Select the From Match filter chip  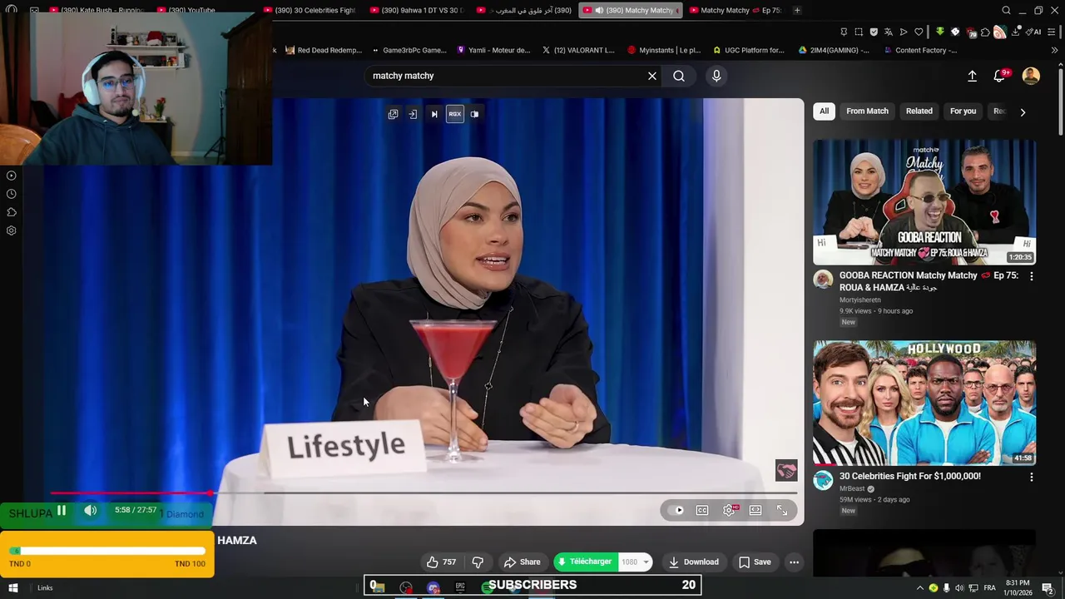tap(867, 111)
